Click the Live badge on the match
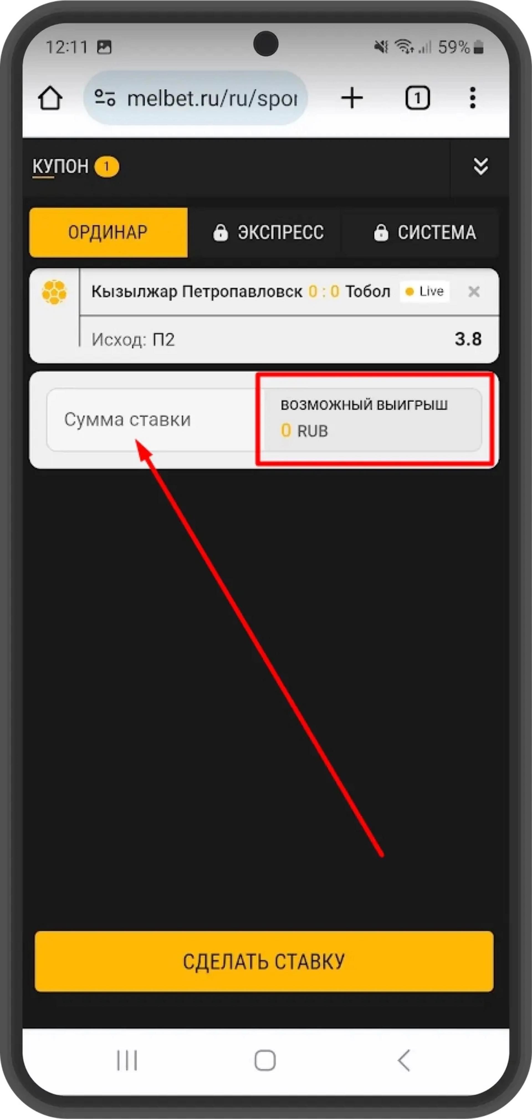The width and height of the screenshot is (532, 1119). pyautogui.click(x=424, y=292)
